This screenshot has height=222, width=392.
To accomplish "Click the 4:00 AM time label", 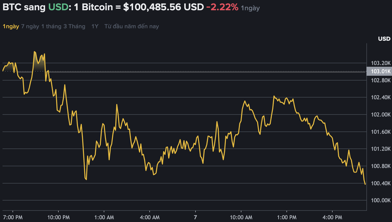I will coord(150,217).
